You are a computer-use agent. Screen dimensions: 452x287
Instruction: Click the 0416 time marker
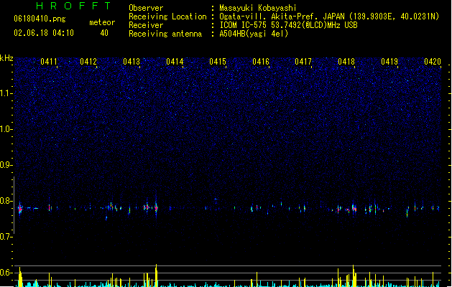coord(261,62)
